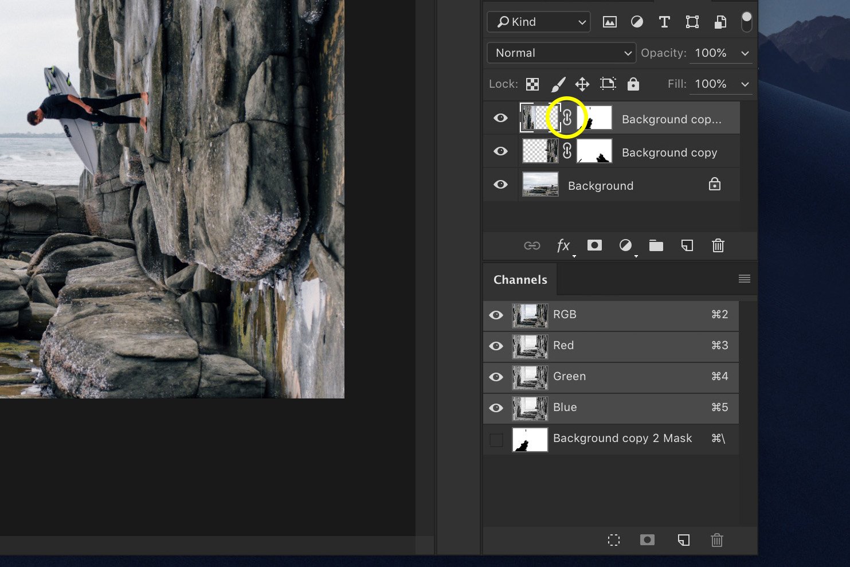Add a layer mask to current layer
This screenshot has height=567, width=850.
(594, 245)
